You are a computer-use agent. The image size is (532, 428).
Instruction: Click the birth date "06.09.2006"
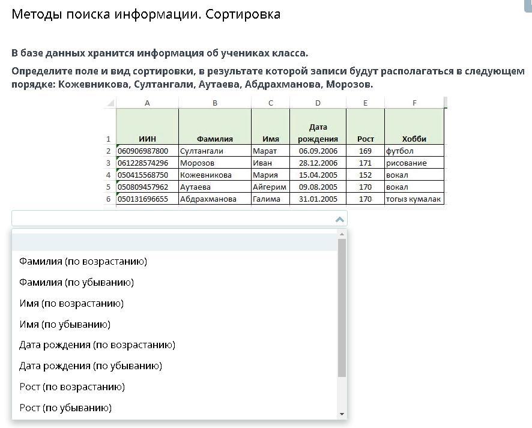coord(318,151)
